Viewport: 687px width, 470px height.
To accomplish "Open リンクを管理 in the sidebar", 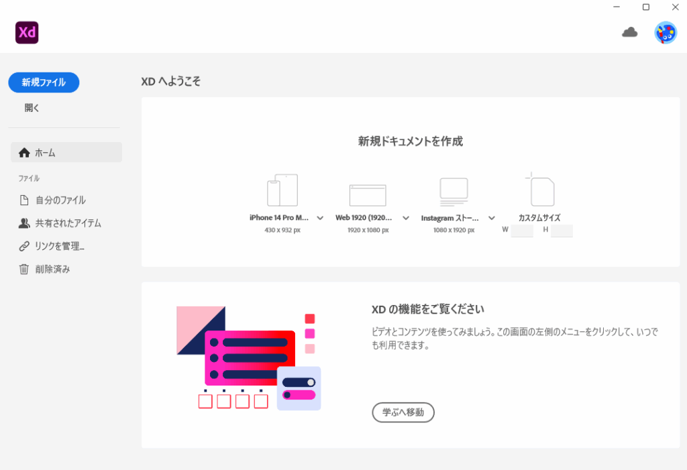I will [x=59, y=246].
